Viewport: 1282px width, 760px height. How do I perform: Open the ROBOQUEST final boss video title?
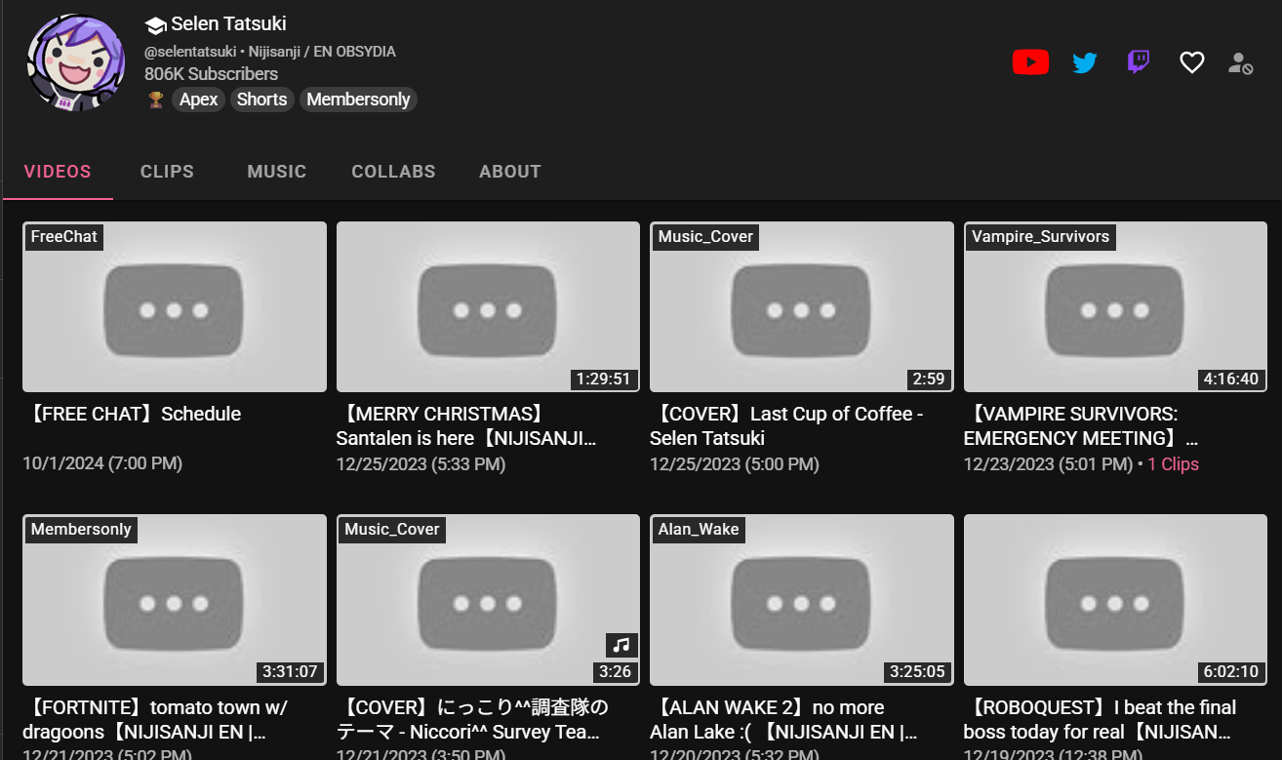(x=1101, y=720)
